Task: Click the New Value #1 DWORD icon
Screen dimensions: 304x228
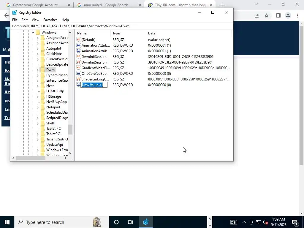Action: tap(78, 85)
